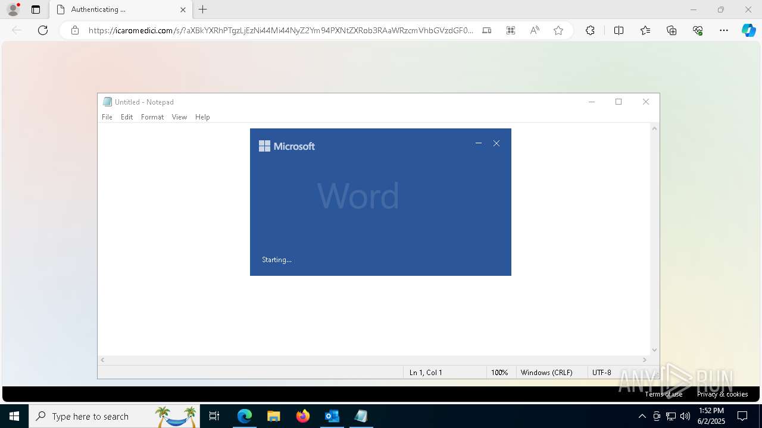
Task: Select the Authenticating tab
Action: 120,10
